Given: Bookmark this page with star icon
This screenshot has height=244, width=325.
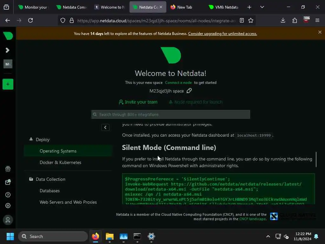Looking at the screenshot, I should 251,20.
